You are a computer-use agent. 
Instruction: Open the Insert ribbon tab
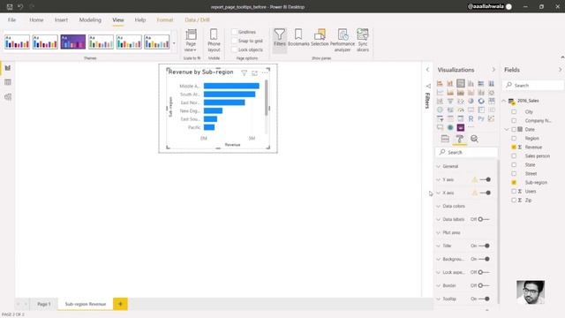coord(61,19)
